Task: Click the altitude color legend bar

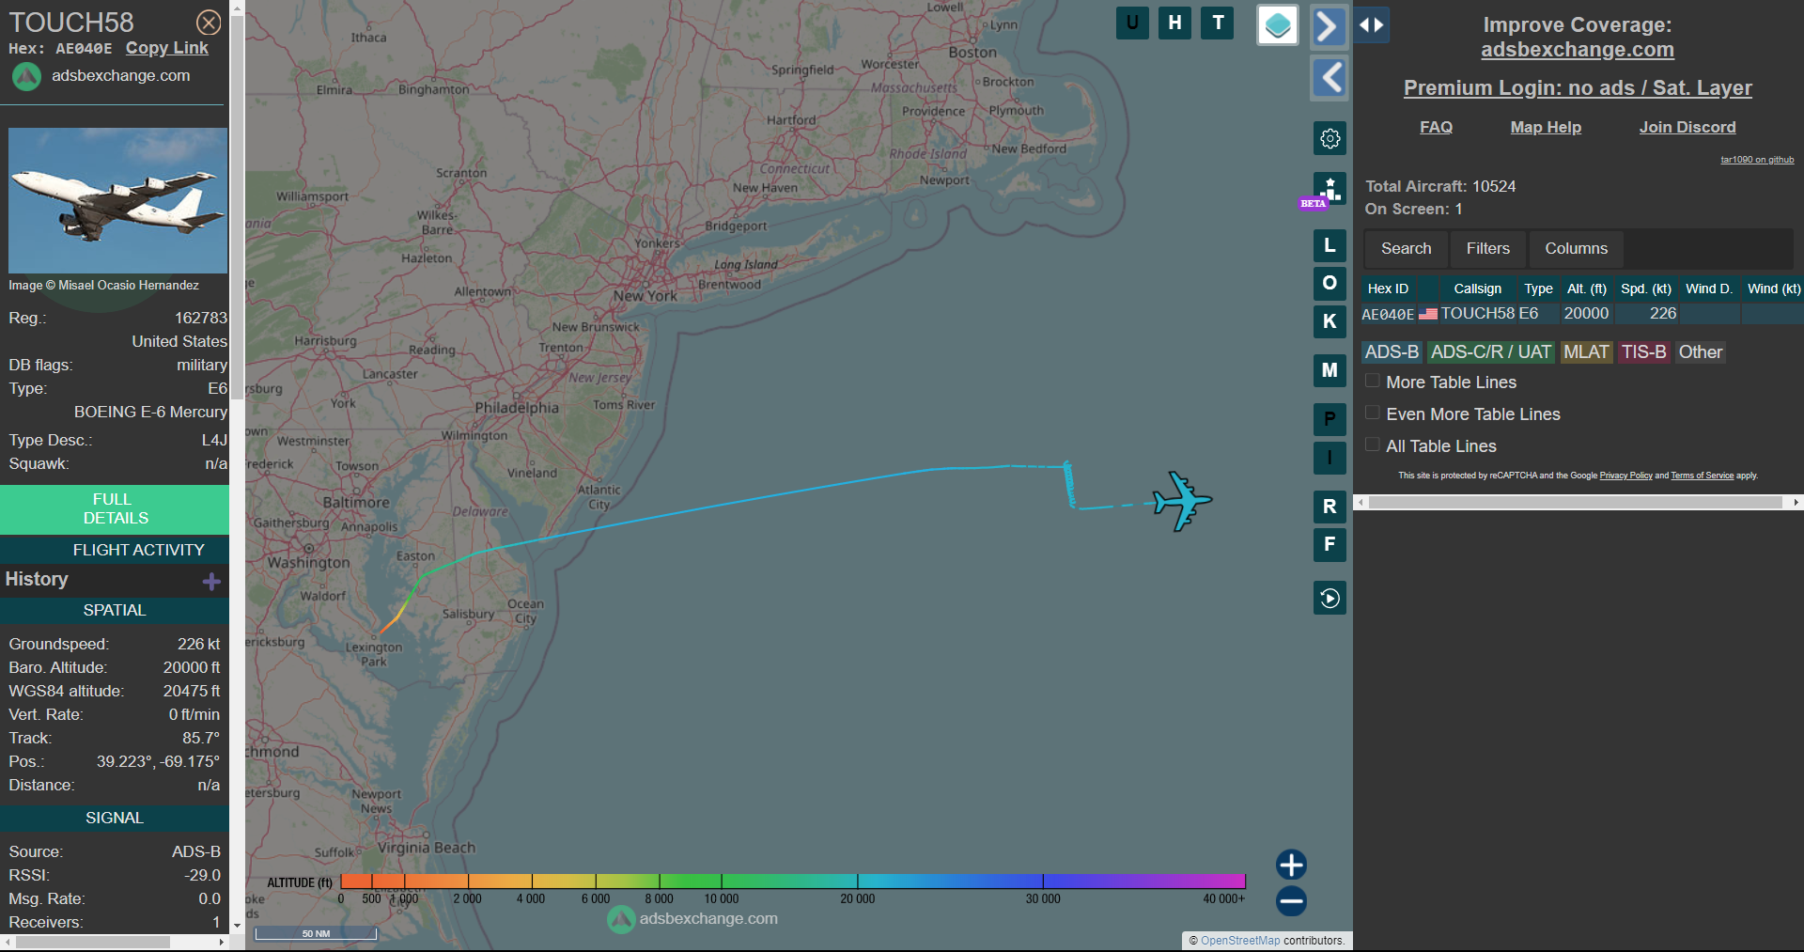Action: click(792, 882)
